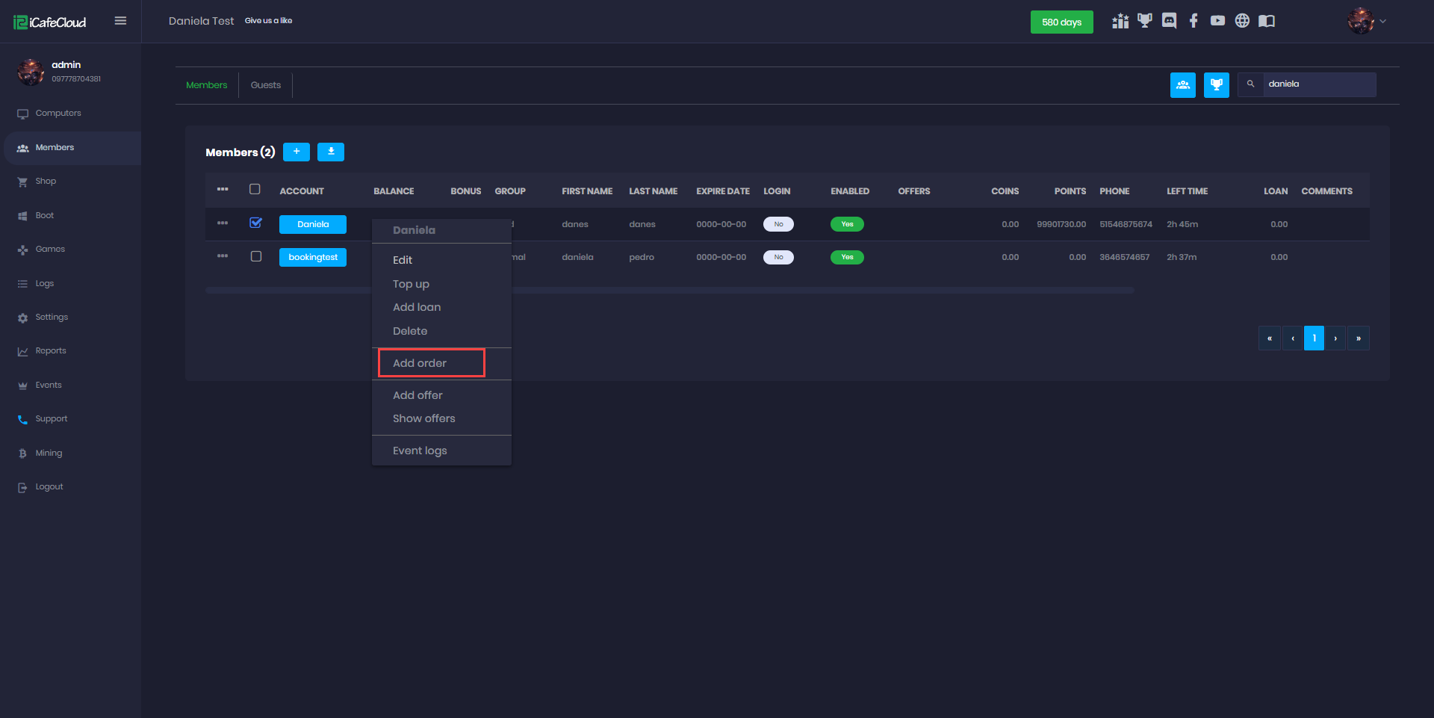Image resolution: width=1434 pixels, height=718 pixels.
Task: Click the blue member groups button
Action: click(1182, 85)
